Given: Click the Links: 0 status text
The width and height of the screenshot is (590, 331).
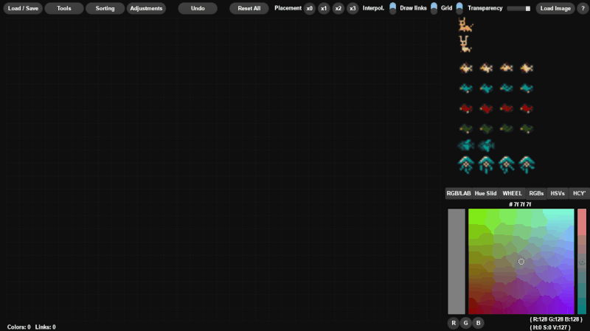Looking at the screenshot, I should tap(46, 327).
